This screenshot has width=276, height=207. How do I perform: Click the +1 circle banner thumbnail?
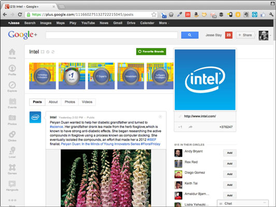click(72, 76)
